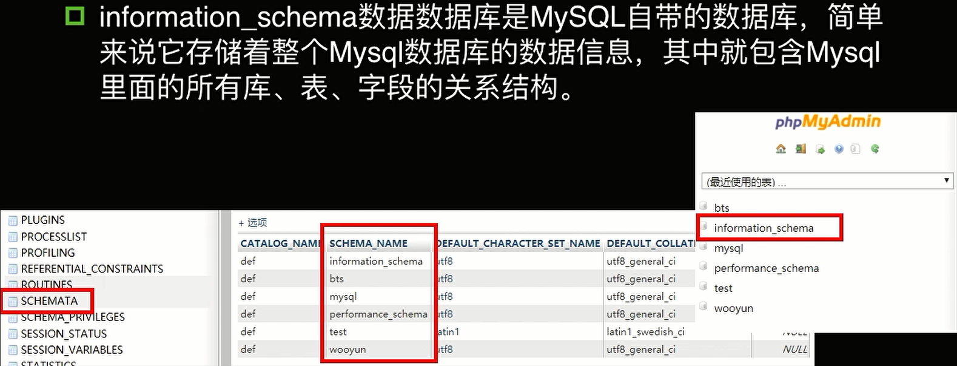The image size is (957, 366).
Task: Open the REFERENTIAL_CONSTRAINTS table
Action: (92, 269)
